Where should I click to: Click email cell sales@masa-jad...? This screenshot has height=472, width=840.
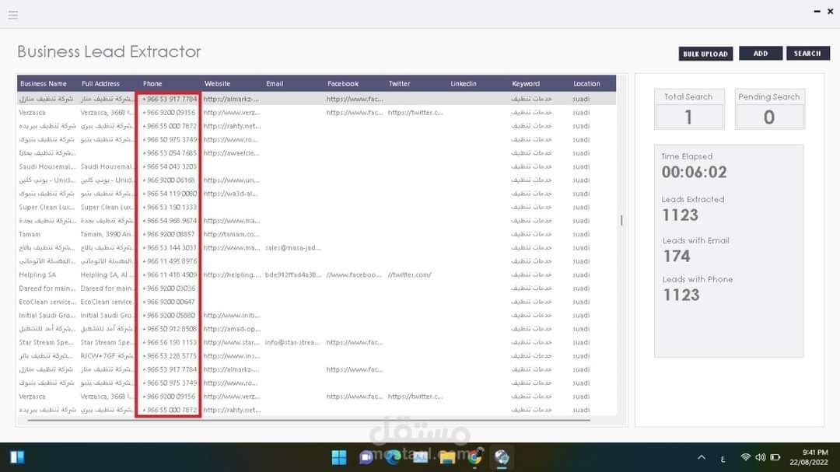click(x=293, y=247)
